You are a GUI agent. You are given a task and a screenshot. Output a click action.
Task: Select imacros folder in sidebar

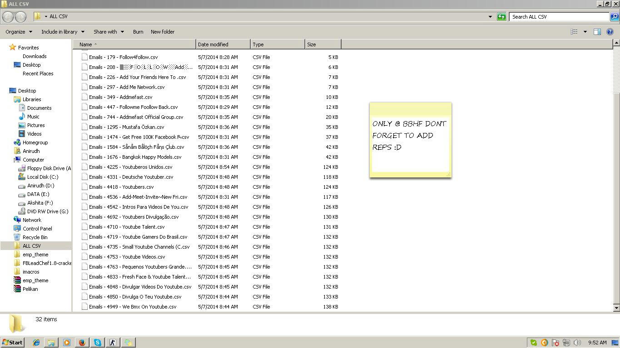pos(31,272)
